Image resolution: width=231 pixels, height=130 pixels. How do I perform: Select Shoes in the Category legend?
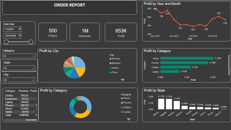tap(126, 98)
